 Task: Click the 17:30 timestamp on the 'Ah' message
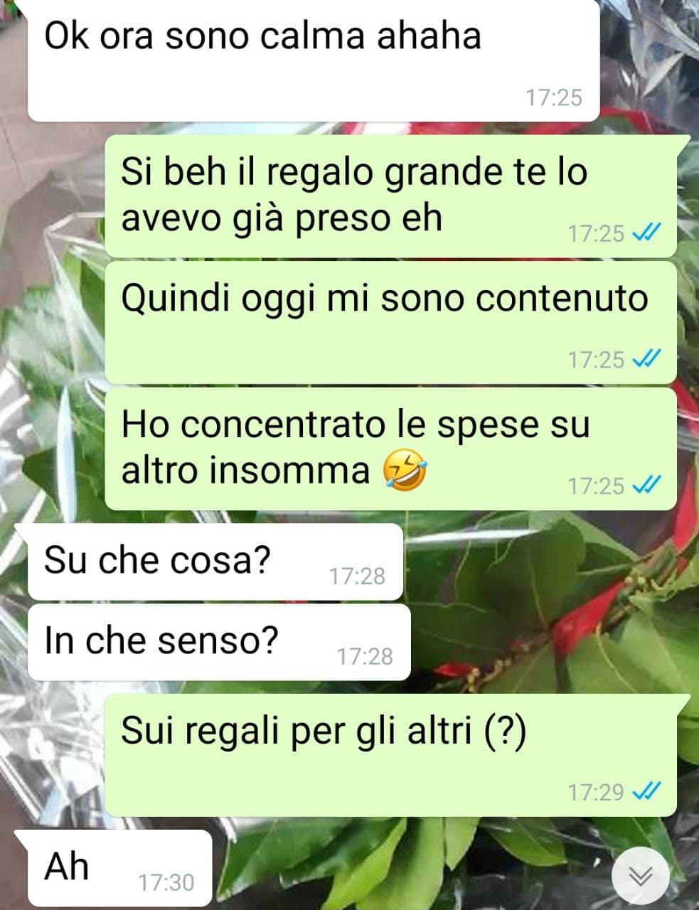pos(166,883)
